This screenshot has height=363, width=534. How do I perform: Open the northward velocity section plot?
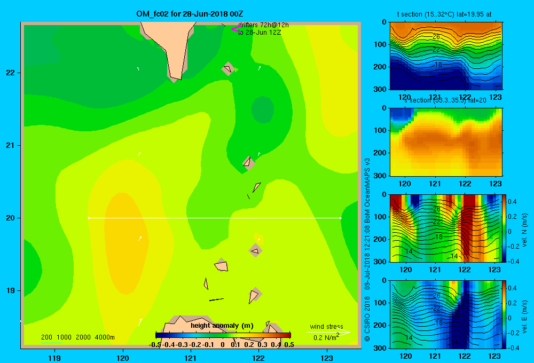pyautogui.click(x=446, y=228)
